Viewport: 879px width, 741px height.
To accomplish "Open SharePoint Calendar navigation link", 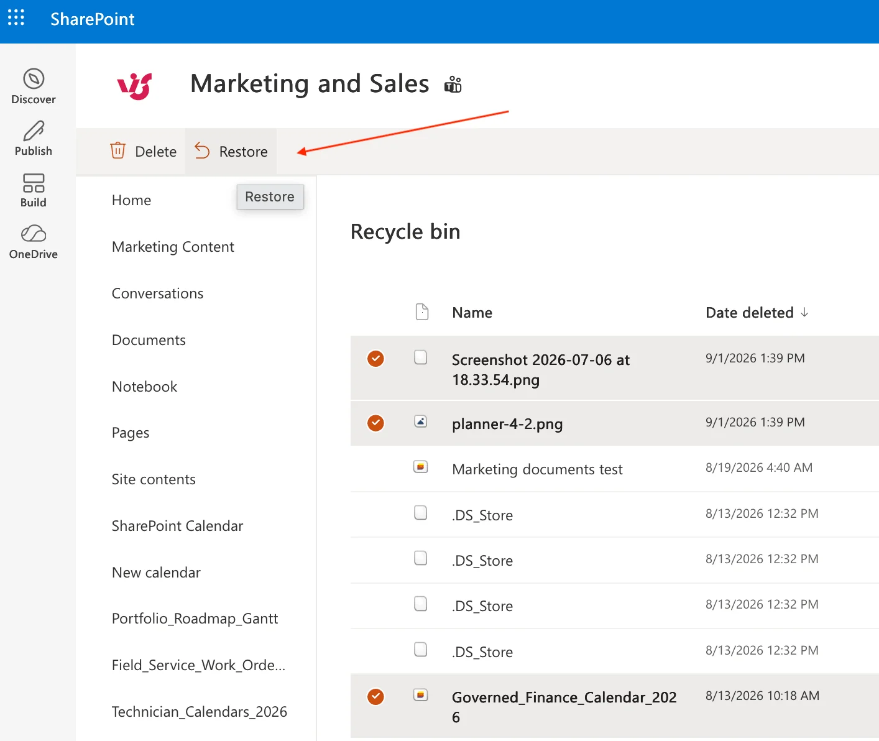I will 177,526.
